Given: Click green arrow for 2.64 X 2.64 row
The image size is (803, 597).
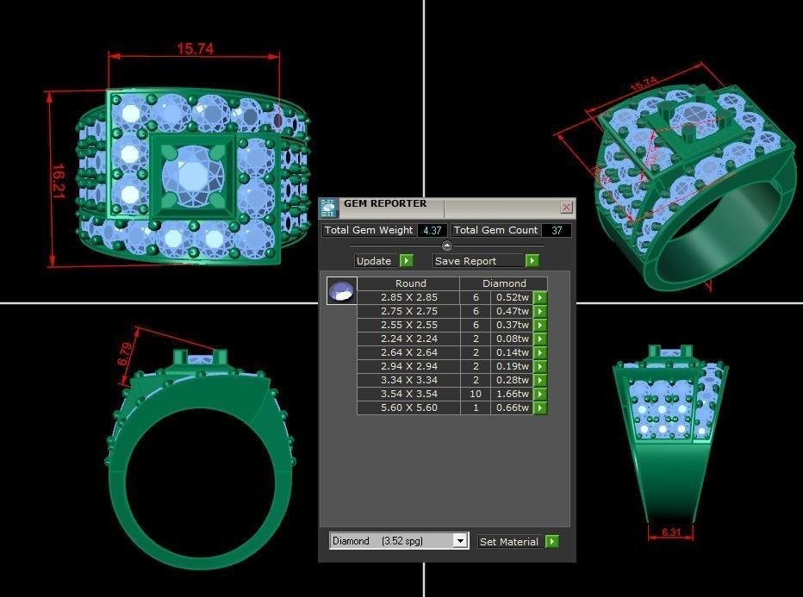Looking at the screenshot, I should pyautogui.click(x=540, y=353).
